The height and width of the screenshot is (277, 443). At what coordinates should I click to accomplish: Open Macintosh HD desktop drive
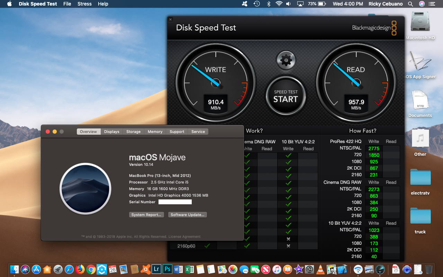pyautogui.click(x=420, y=26)
